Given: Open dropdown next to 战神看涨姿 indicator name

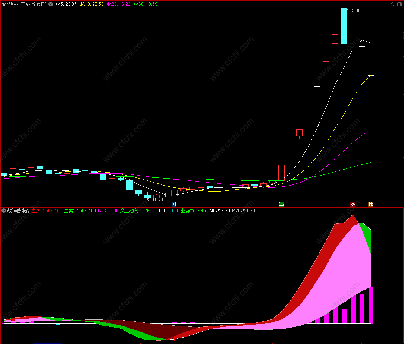Looking at the screenshot, I should [4, 211].
